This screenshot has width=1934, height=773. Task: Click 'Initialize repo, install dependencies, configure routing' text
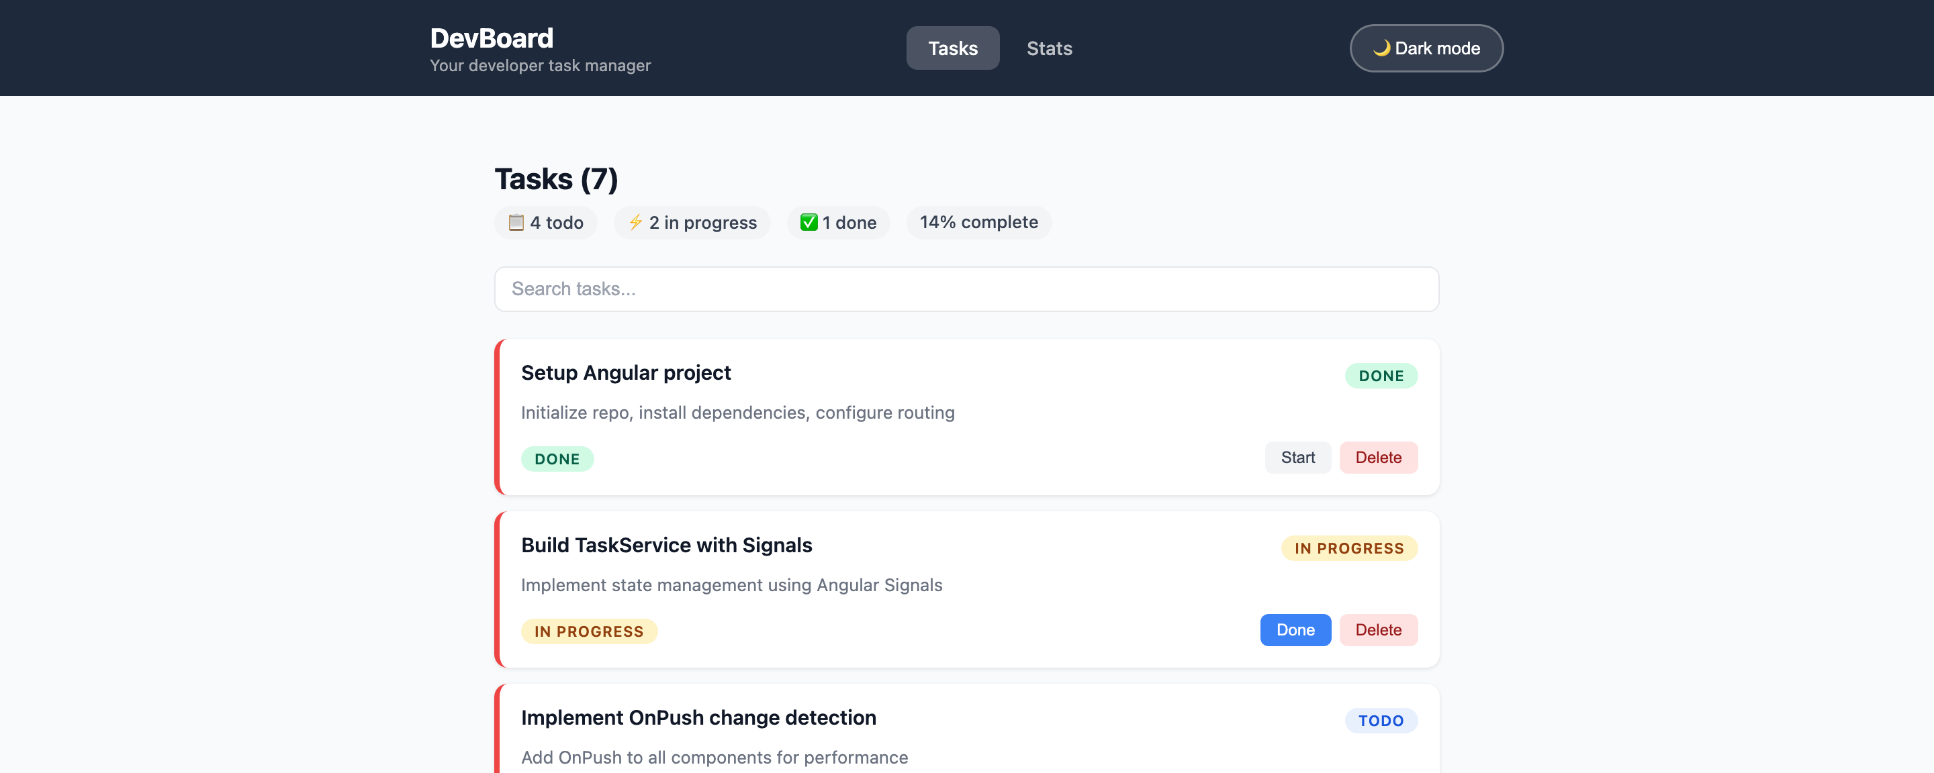pyautogui.click(x=737, y=413)
